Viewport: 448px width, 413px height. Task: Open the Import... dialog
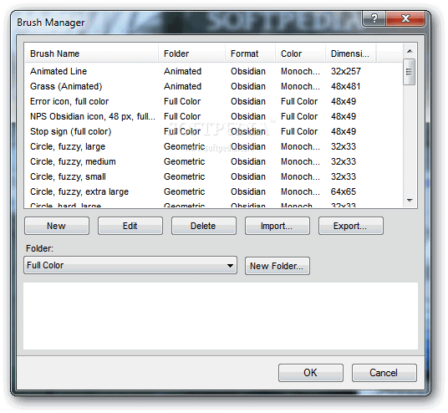point(277,226)
